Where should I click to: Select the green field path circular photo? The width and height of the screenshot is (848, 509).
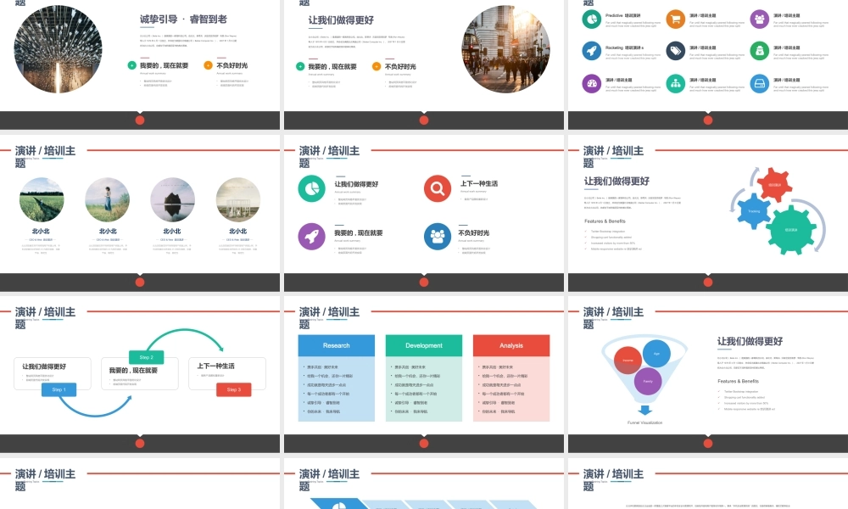click(x=42, y=199)
